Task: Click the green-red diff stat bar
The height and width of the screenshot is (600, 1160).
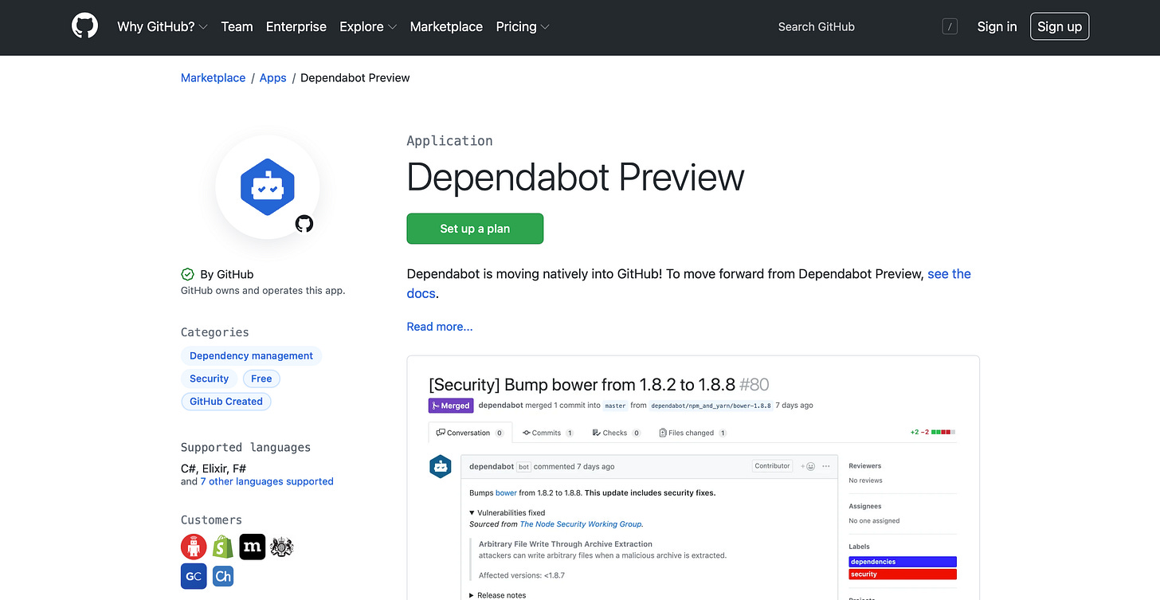Action: (x=943, y=433)
